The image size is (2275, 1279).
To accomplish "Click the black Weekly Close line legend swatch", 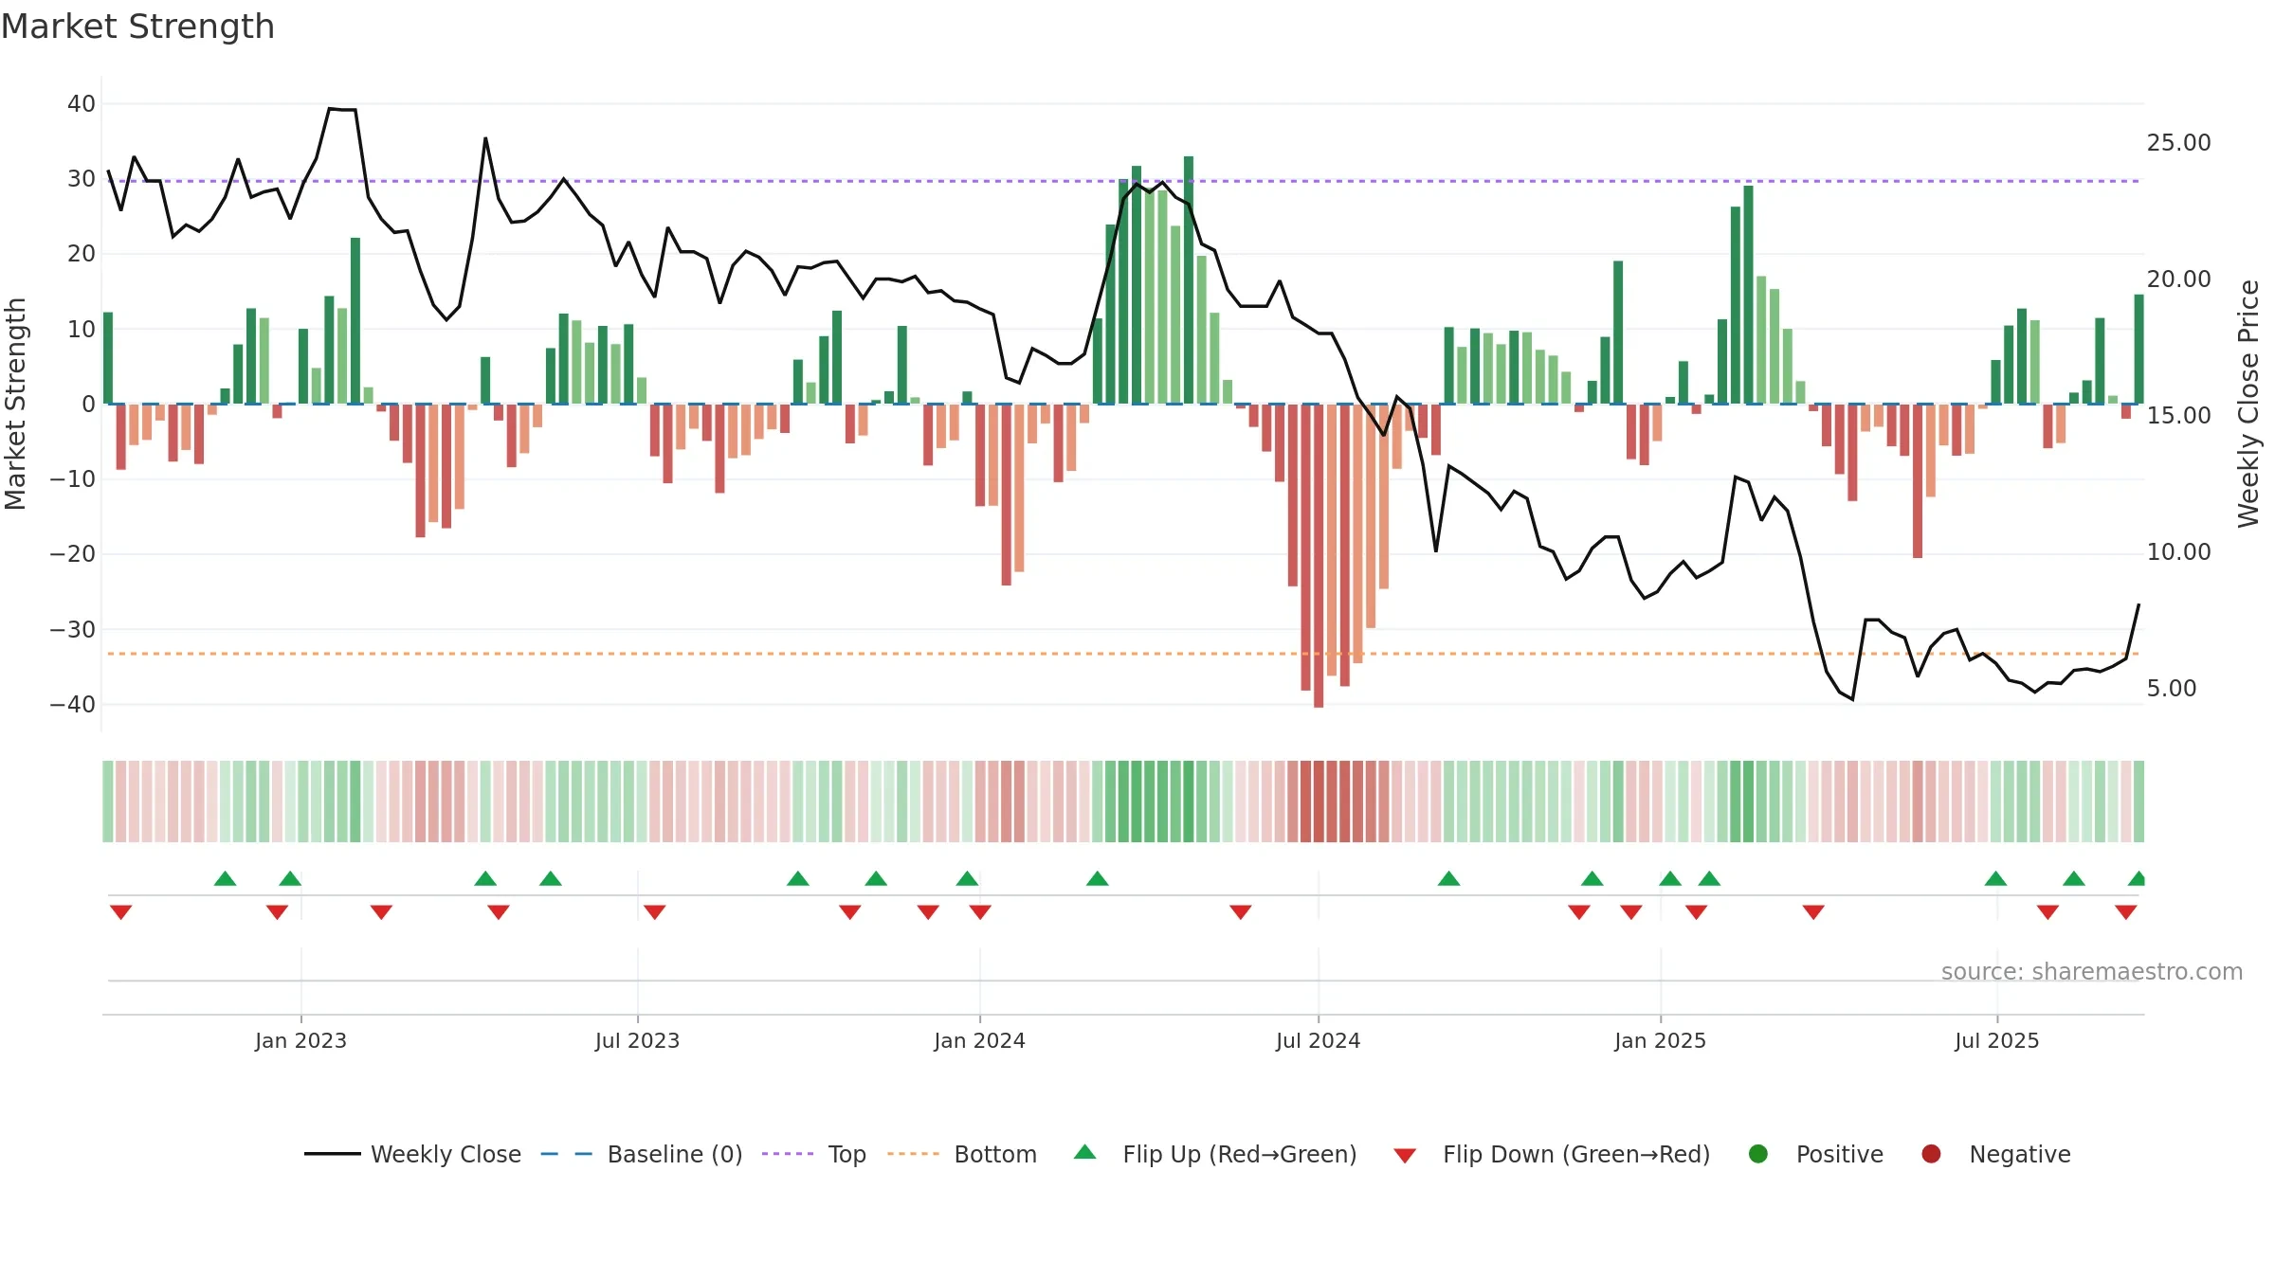I will pyautogui.click(x=333, y=1154).
